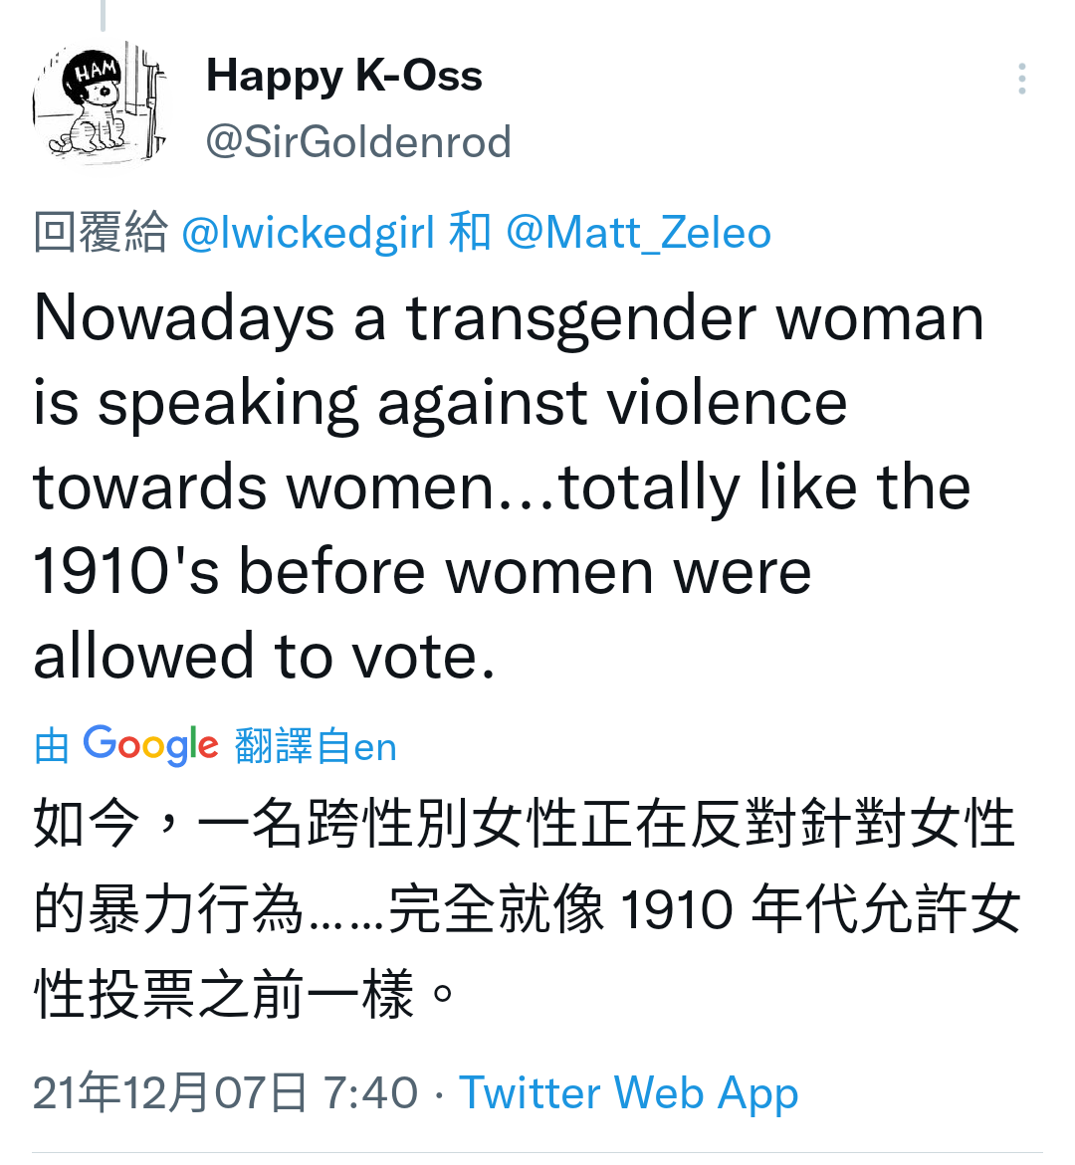
Task: Open the @Iwickedgirl mention
Action: tap(308, 233)
